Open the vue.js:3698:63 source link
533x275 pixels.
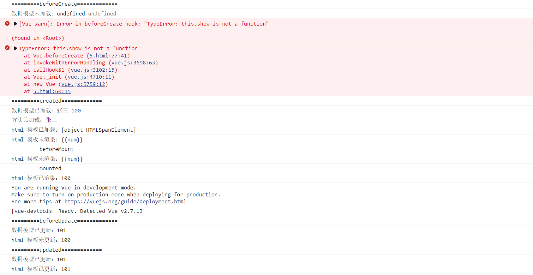point(133,63)
